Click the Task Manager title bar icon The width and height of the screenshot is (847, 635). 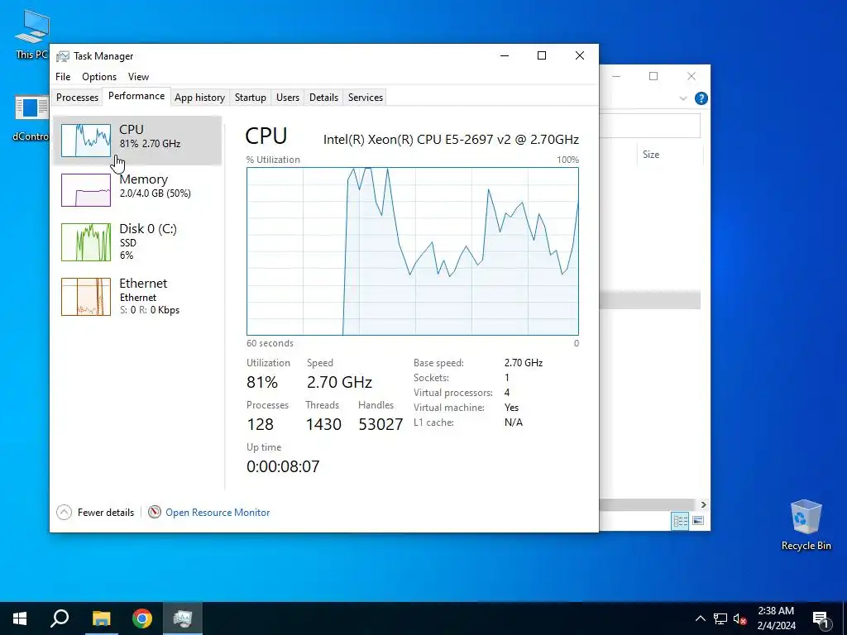click(63, 56)
